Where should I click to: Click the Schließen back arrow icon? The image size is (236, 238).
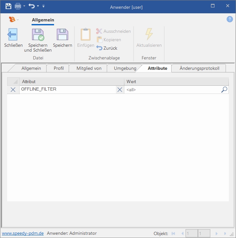pos(13,34)
